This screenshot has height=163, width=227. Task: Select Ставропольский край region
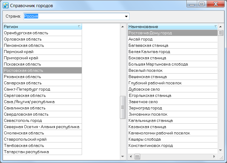pos(43,139)
